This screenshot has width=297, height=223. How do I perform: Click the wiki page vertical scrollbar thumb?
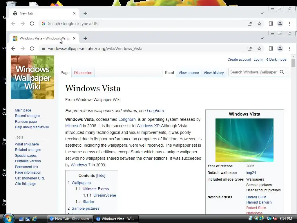(294, 63)
